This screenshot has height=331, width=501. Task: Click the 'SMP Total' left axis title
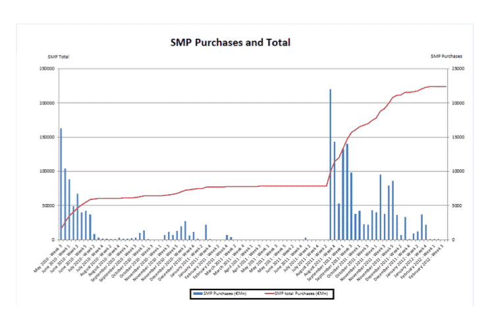(x=58, y=57)
